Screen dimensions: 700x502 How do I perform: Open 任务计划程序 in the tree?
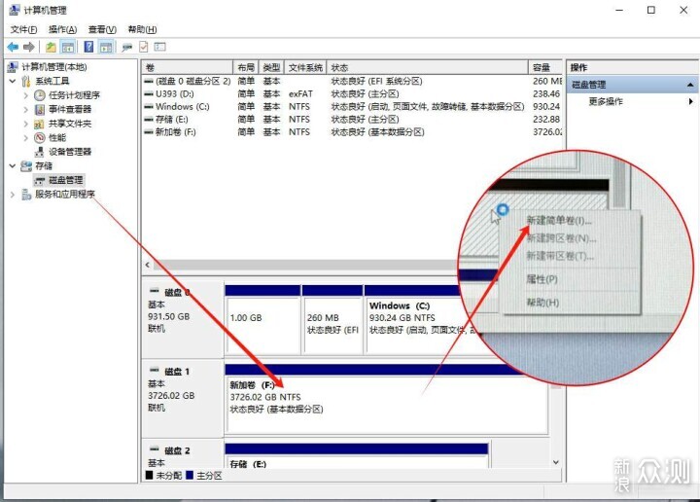(x=74, y=95)
